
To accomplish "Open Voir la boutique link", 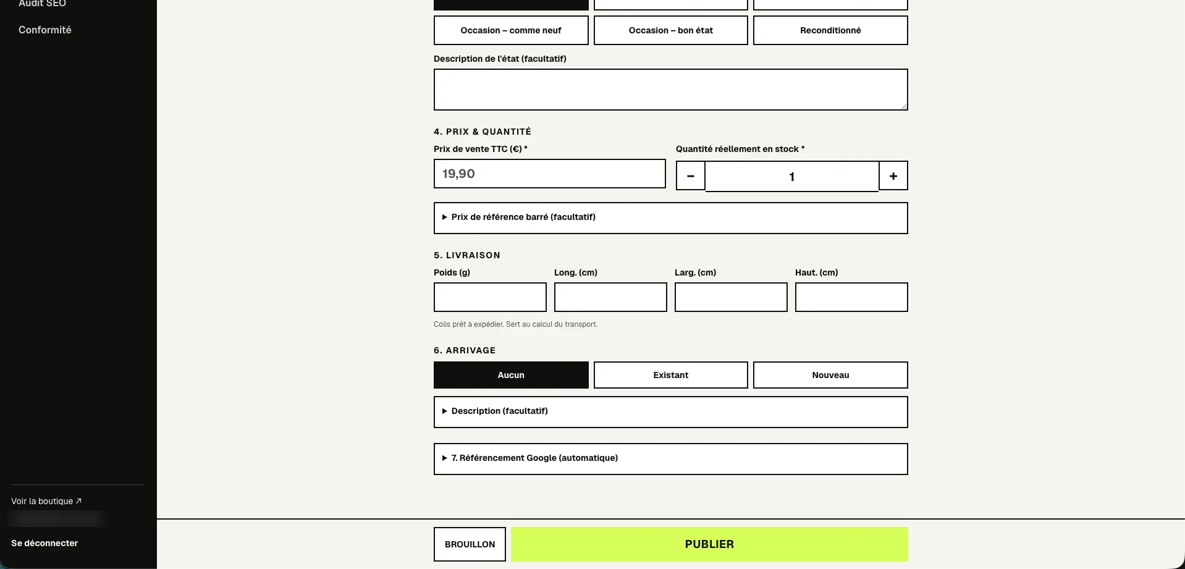I will click(x=46, y=501).
